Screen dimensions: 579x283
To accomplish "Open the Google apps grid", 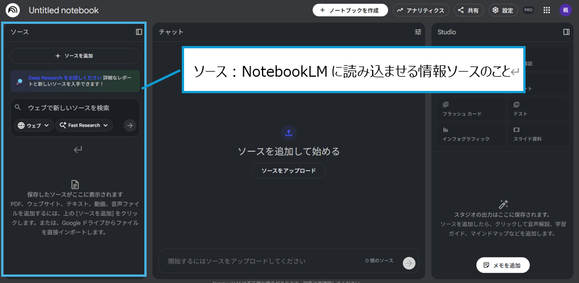I will coord(547,10).
